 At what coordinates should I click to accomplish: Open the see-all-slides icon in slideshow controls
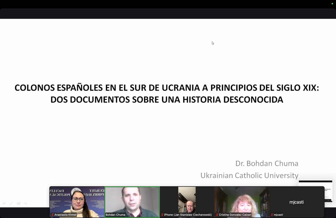[18, 203]
